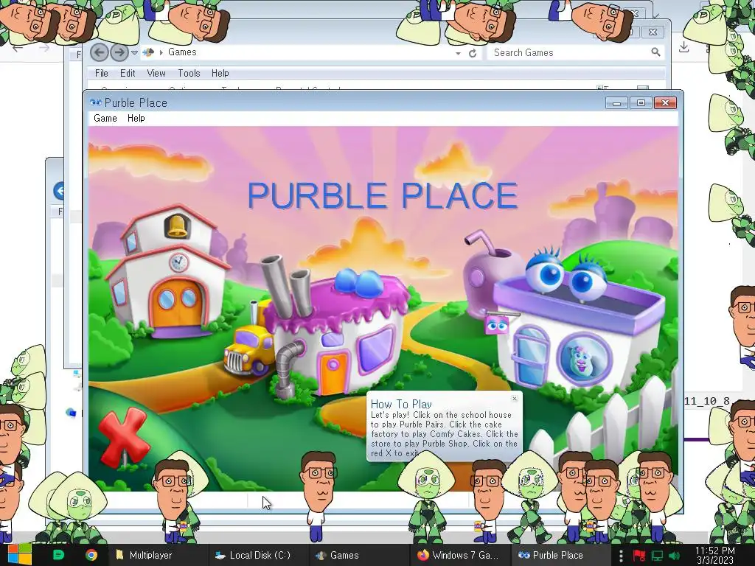
Task: Click the download arrow icon in background browser
Action: point(683,46)
